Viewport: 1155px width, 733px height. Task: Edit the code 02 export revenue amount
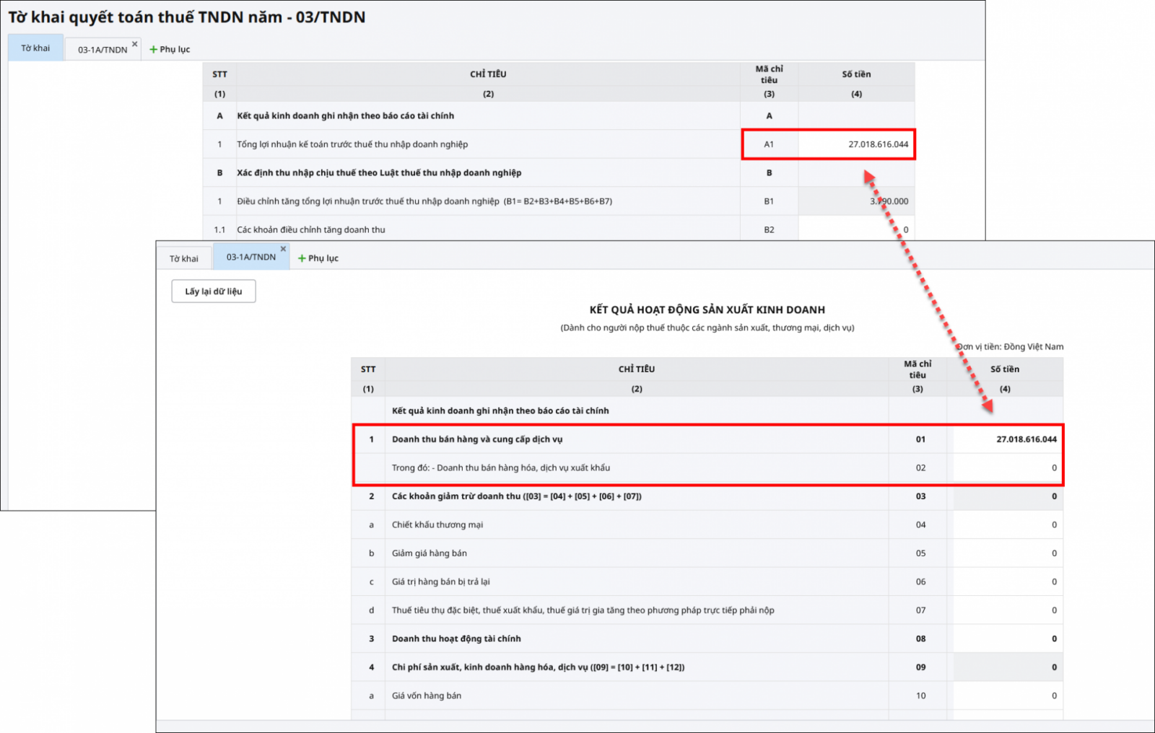pos(1007,468)
